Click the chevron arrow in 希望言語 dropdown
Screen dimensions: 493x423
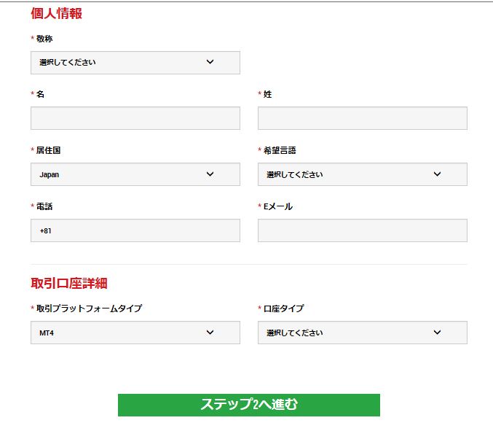pyautogui.click(x=437, y=174)
